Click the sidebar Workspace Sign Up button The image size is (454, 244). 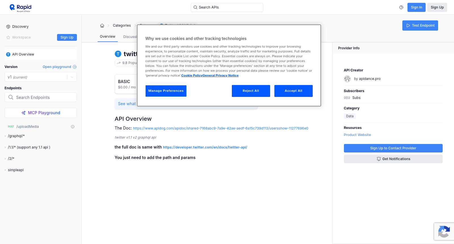click(x=67, y=37)
